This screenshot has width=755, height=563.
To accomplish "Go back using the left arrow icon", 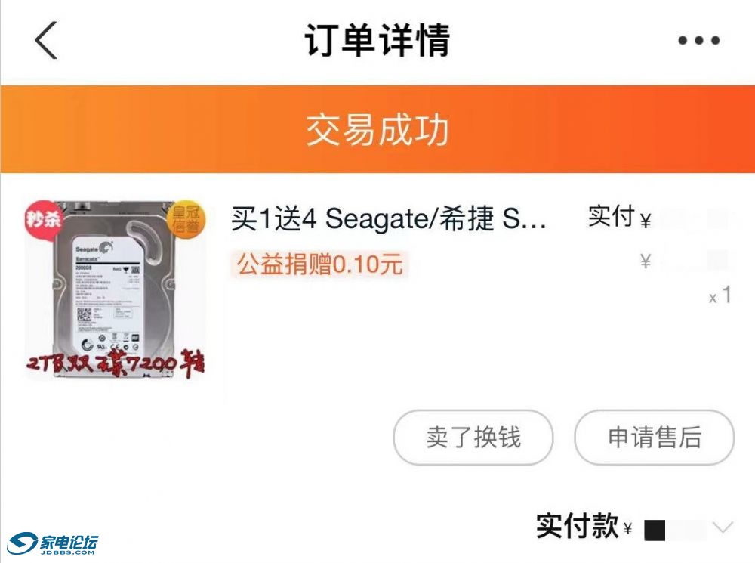I will pyautogui.click(x=46, y=41).
